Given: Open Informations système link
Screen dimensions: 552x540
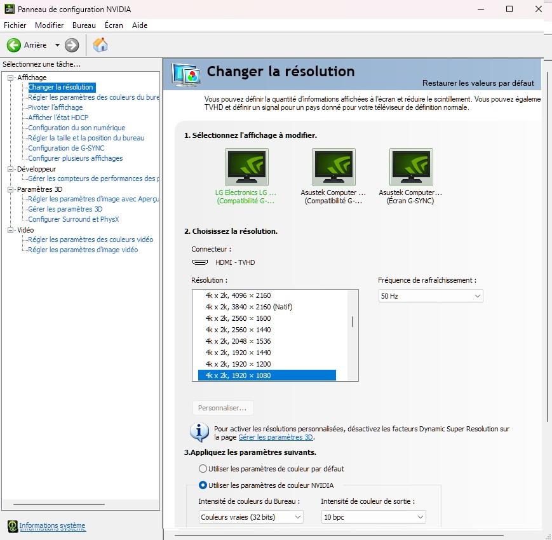Looking at the screenshot, I should point(52,525).
